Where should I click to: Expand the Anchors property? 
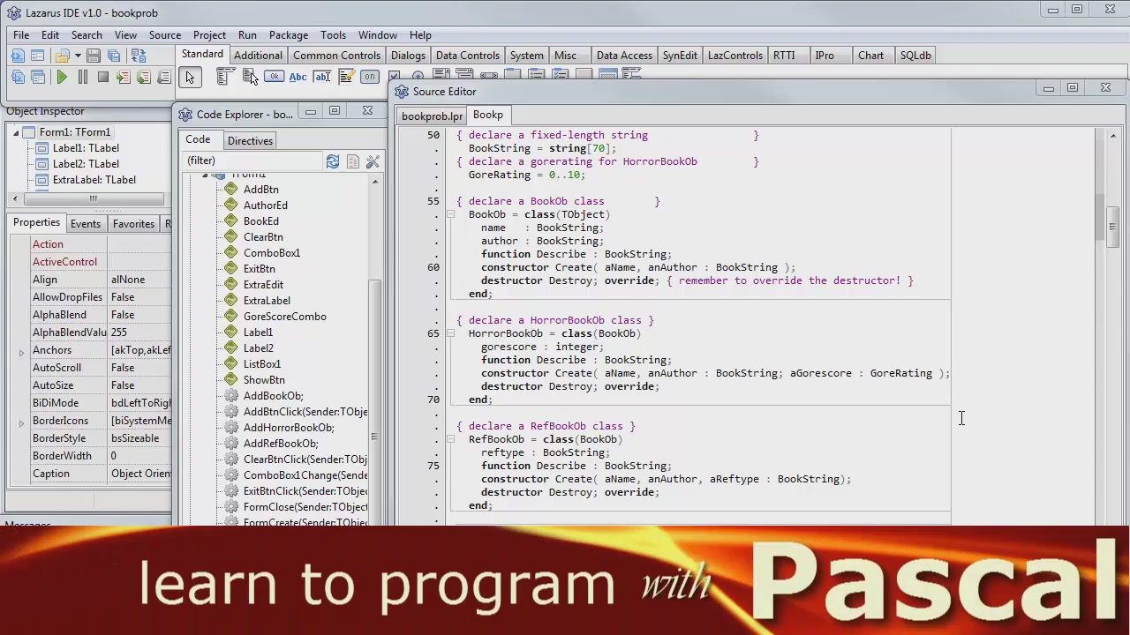[x=21, y=352]
